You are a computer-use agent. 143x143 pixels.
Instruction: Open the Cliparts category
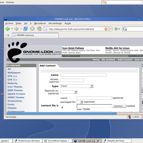click(x=12, y=108)
